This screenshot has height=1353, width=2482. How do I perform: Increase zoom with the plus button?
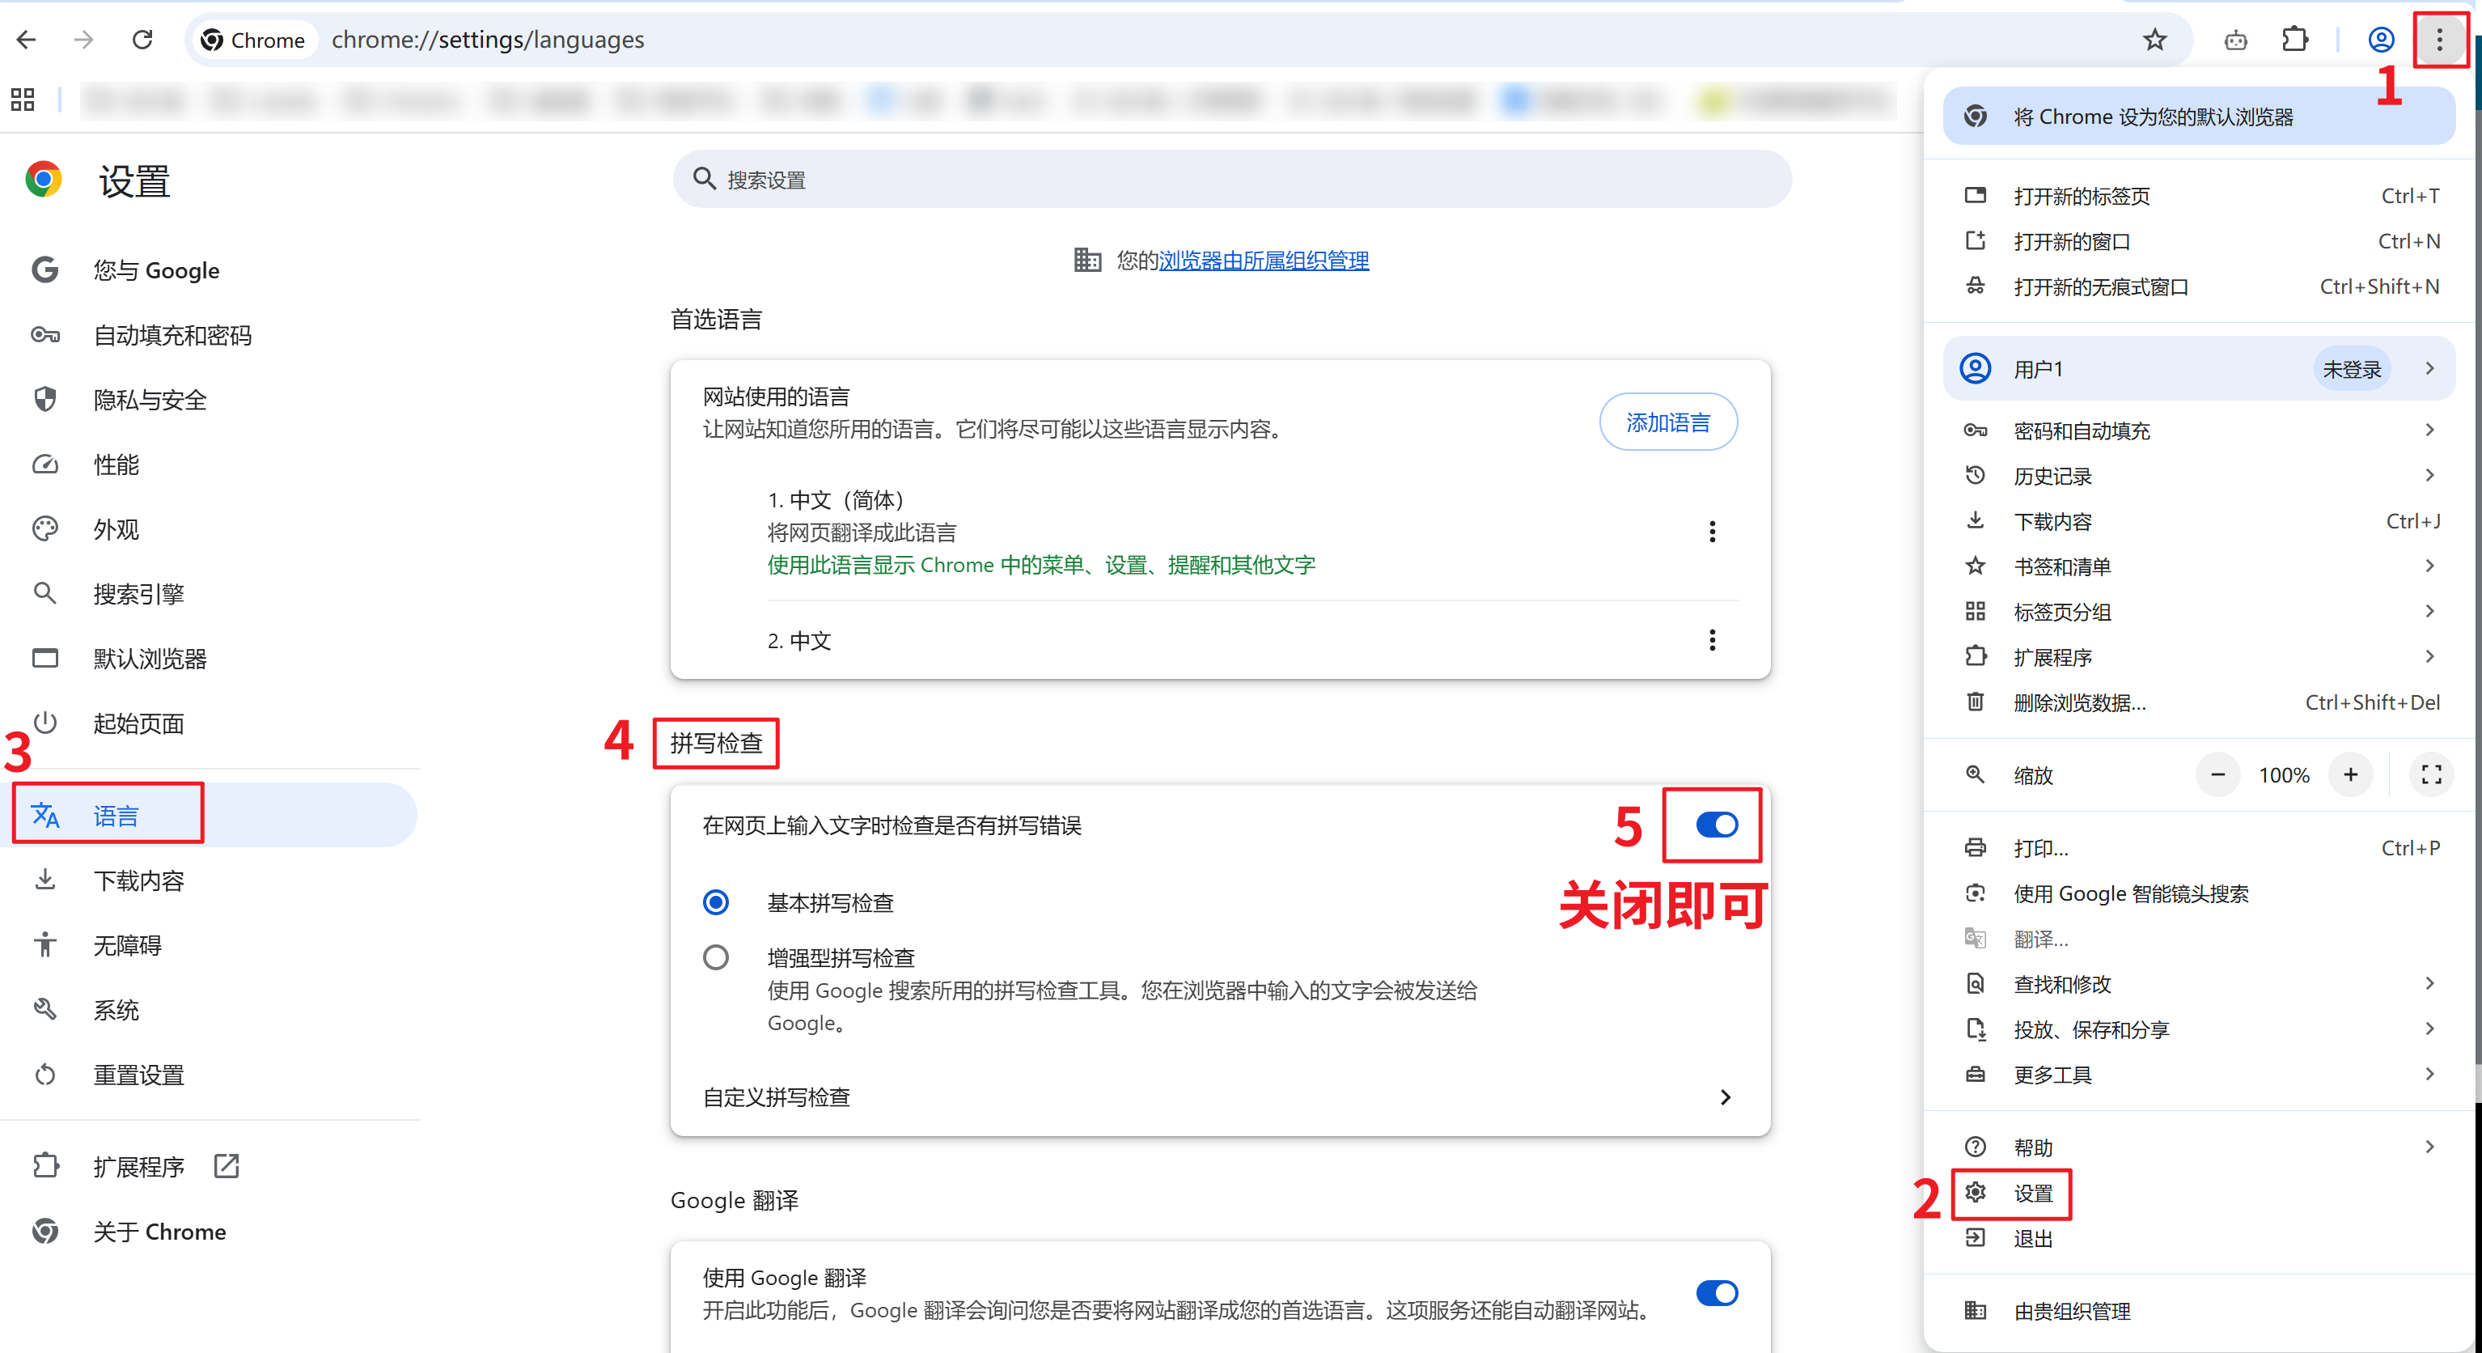point(2350,774)
